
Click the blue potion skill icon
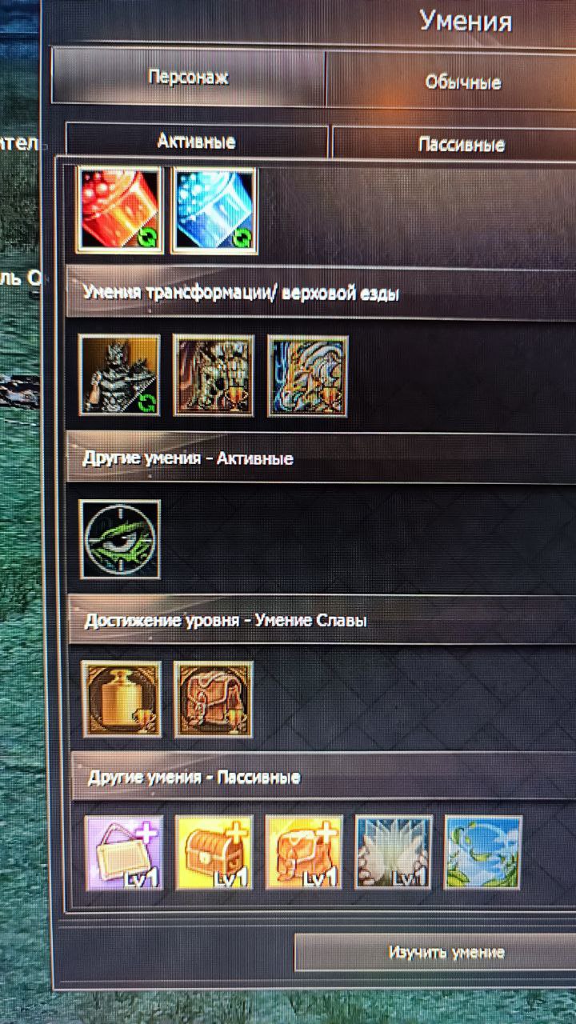[x=214, y=210]
